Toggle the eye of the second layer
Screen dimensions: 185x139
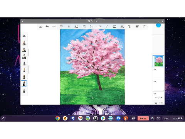[155, 69]
